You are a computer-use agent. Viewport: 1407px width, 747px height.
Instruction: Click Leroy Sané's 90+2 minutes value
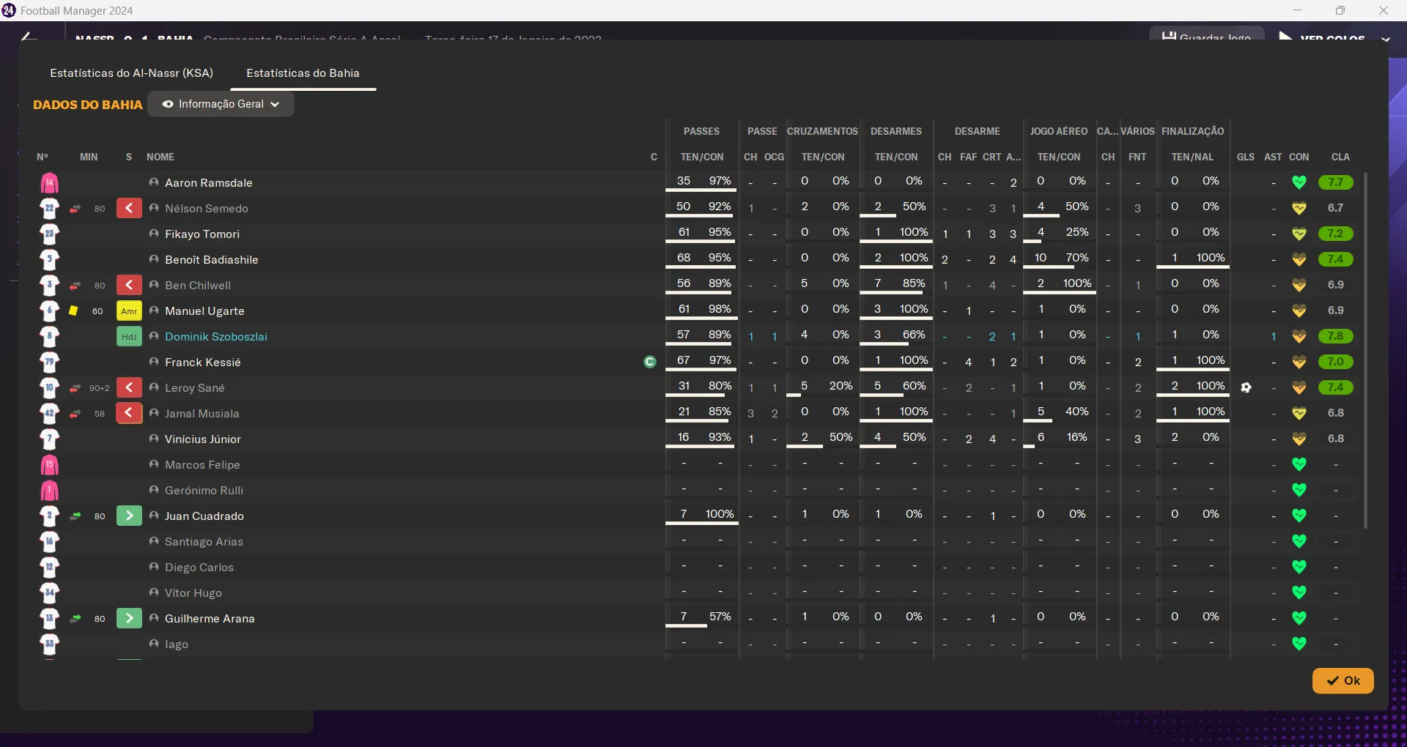(x=99, y=388)
